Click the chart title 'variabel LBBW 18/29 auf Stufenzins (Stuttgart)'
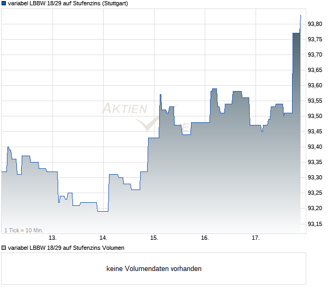 point(68,4)
